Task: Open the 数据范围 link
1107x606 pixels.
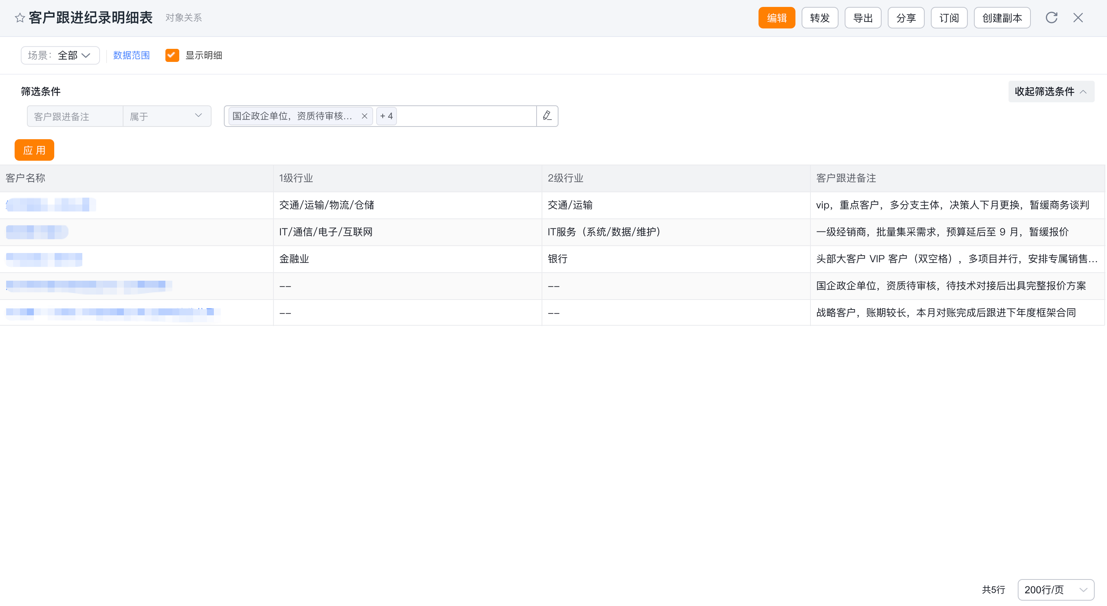Action: [x=132, y=55]
